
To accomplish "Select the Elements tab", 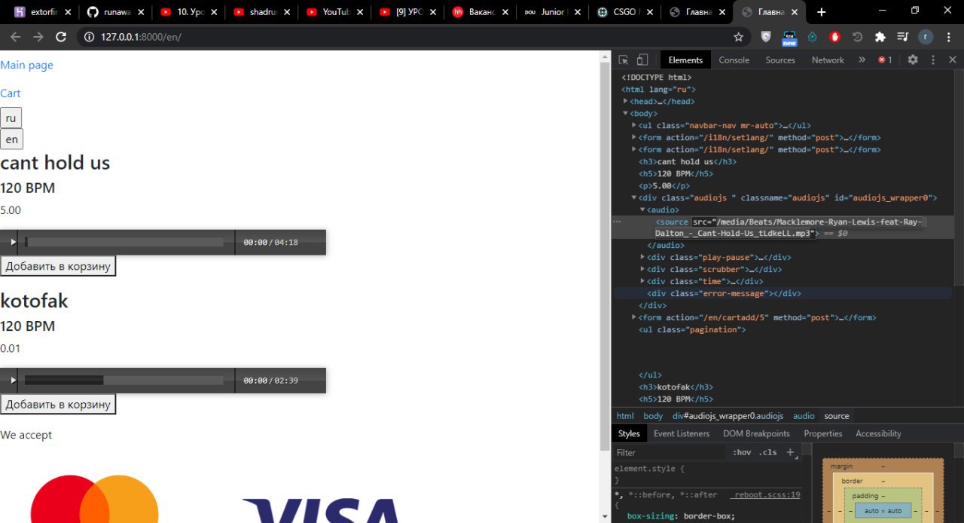I will (x=685, y=60).
